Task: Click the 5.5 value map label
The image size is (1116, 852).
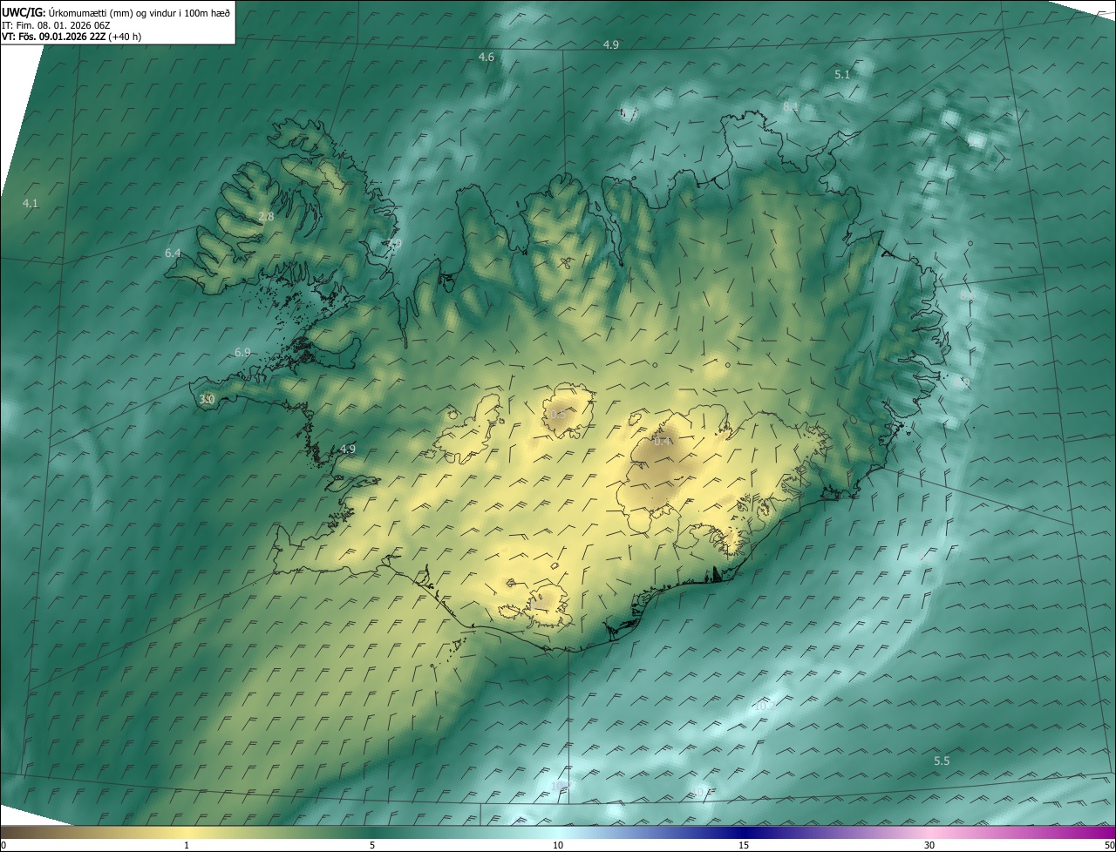Action: pyautogui.click(x=942, y=761)
